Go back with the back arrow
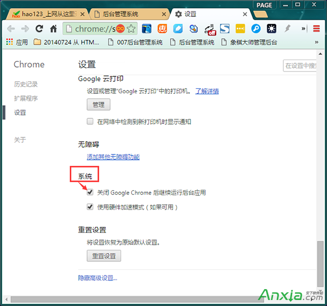This screenshot has width=327, height=306. pos(11,28)
